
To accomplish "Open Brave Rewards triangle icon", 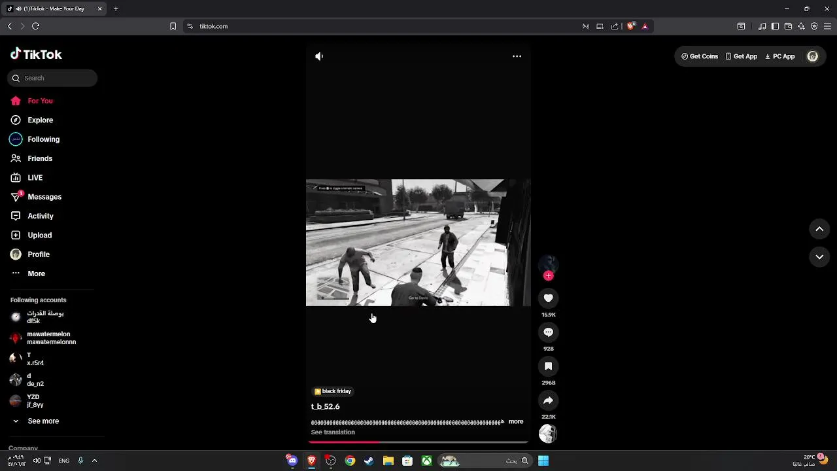I will pos(645,26).
